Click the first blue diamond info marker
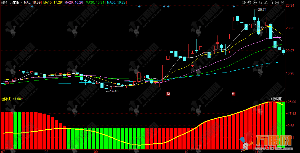Viewport: 300px width, 153px height. coord(32,6)
